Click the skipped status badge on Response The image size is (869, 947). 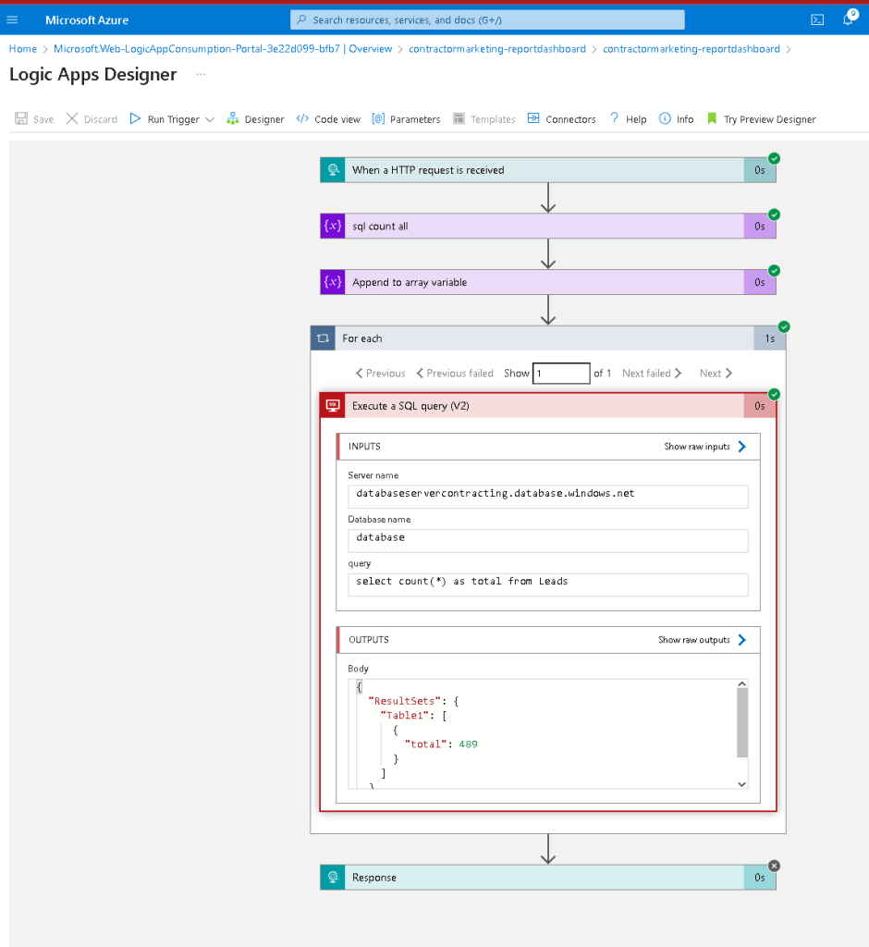click(x=774, y=866)
